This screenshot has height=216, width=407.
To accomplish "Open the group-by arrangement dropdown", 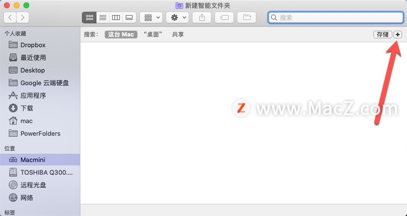I will (x=151, y=18).
